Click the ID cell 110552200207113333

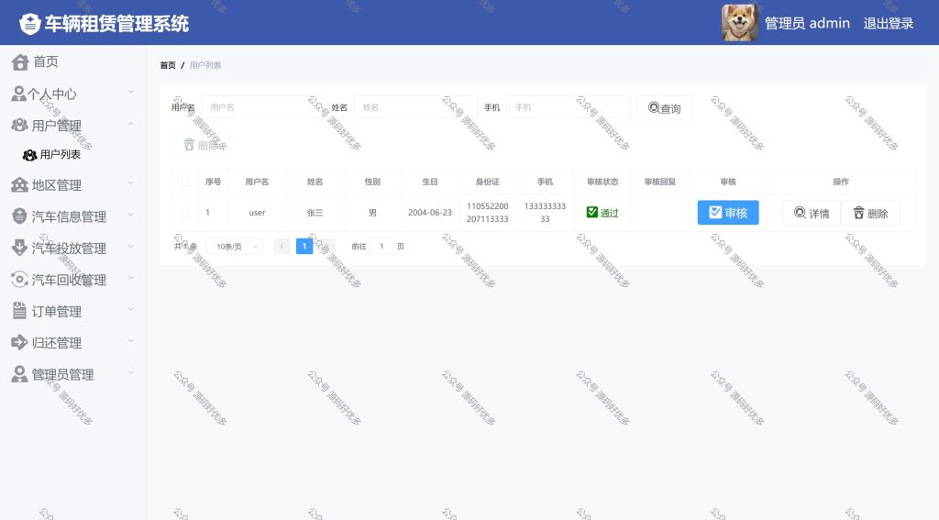pyautogui.click(x=488, y=213)
